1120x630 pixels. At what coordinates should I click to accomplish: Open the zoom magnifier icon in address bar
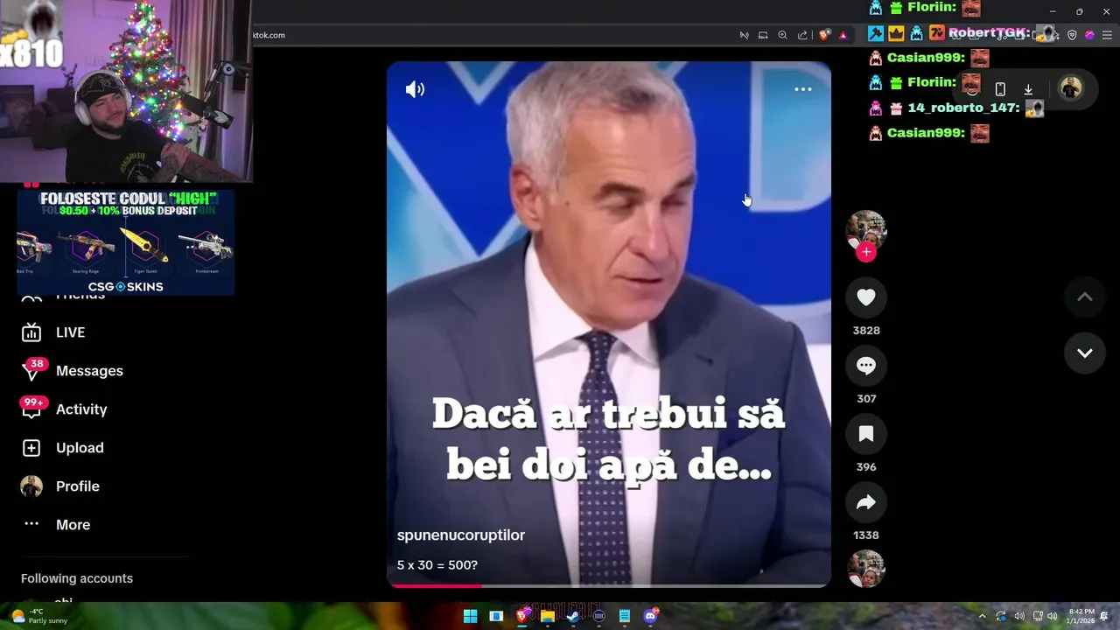783,35
